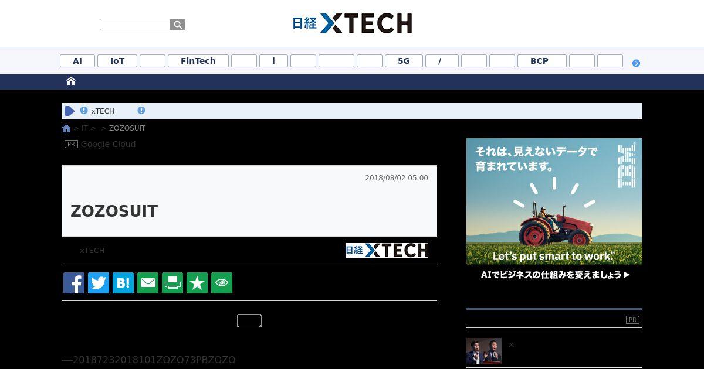Click the breadcrumb home icon
This screenshot has height=369, width=704.
coord(66,128)
